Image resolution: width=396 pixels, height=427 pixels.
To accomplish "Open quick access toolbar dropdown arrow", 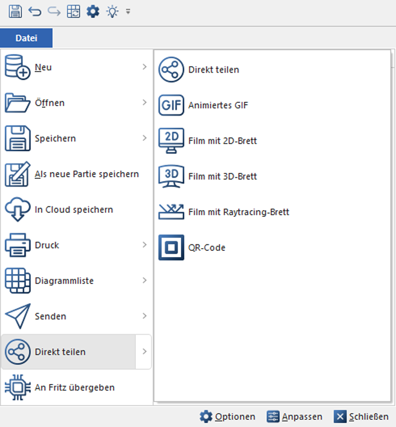I will click(x=128, y=11).
